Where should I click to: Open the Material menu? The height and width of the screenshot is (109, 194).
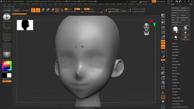(x=73, y=4)
